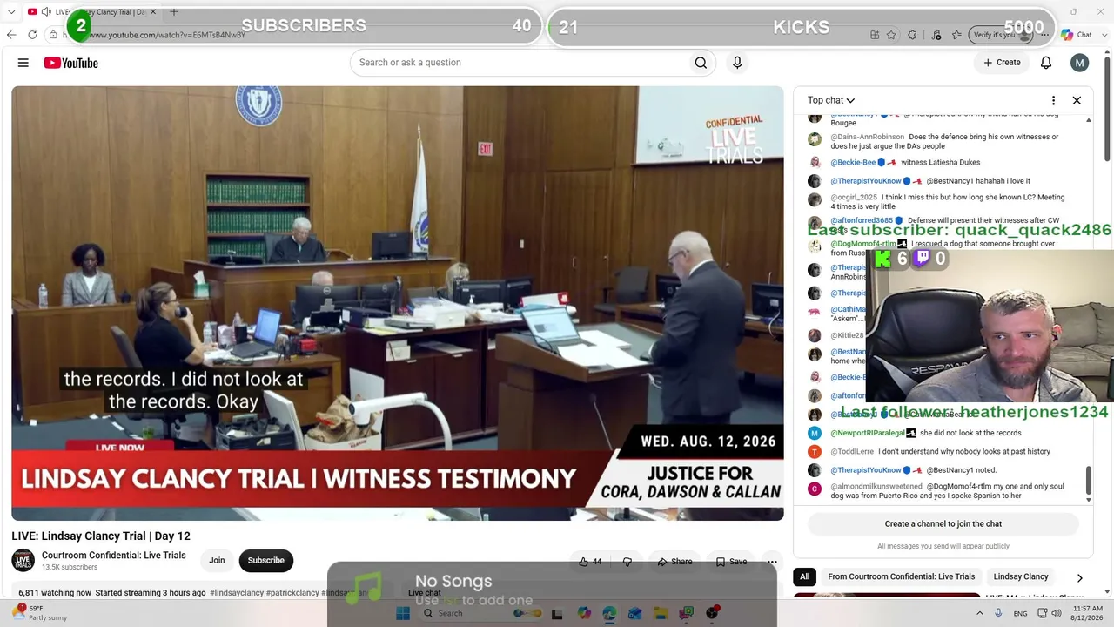Open the YouTube notifications bell
This screenshot has height=627, width=1114.
1046,63
